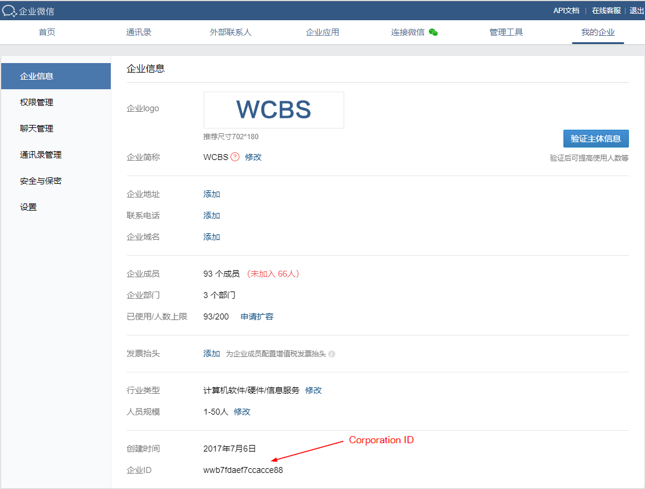
Task: Switch to the 管理工具 tab
Action: 506,33
